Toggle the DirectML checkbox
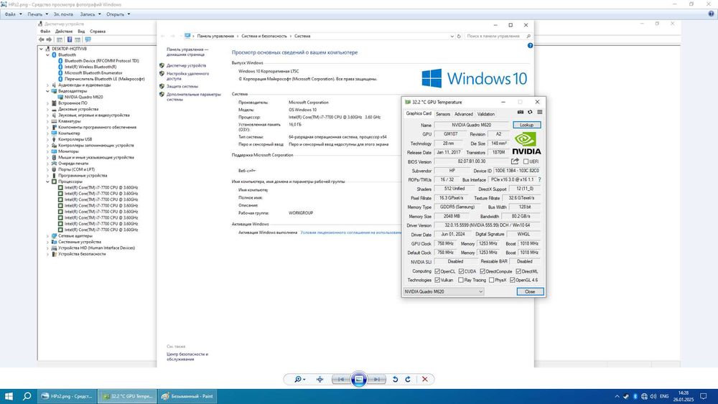This screenshot has height=404, width=718. tap(518, 271)
